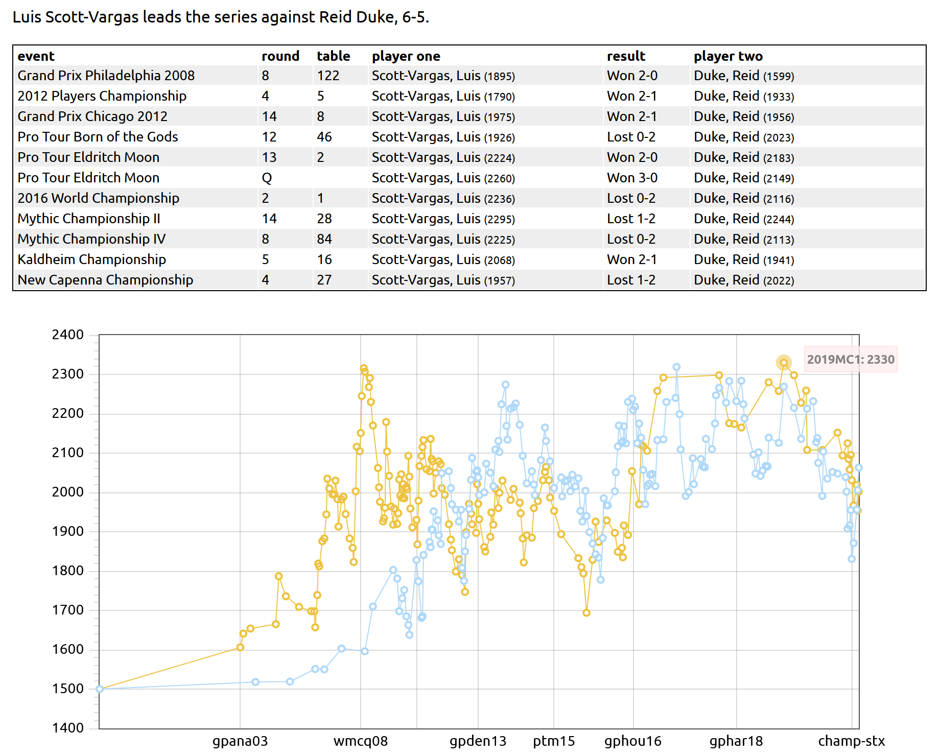Click the highlighted 2019MC1 point on the chart

click(783, 363)
